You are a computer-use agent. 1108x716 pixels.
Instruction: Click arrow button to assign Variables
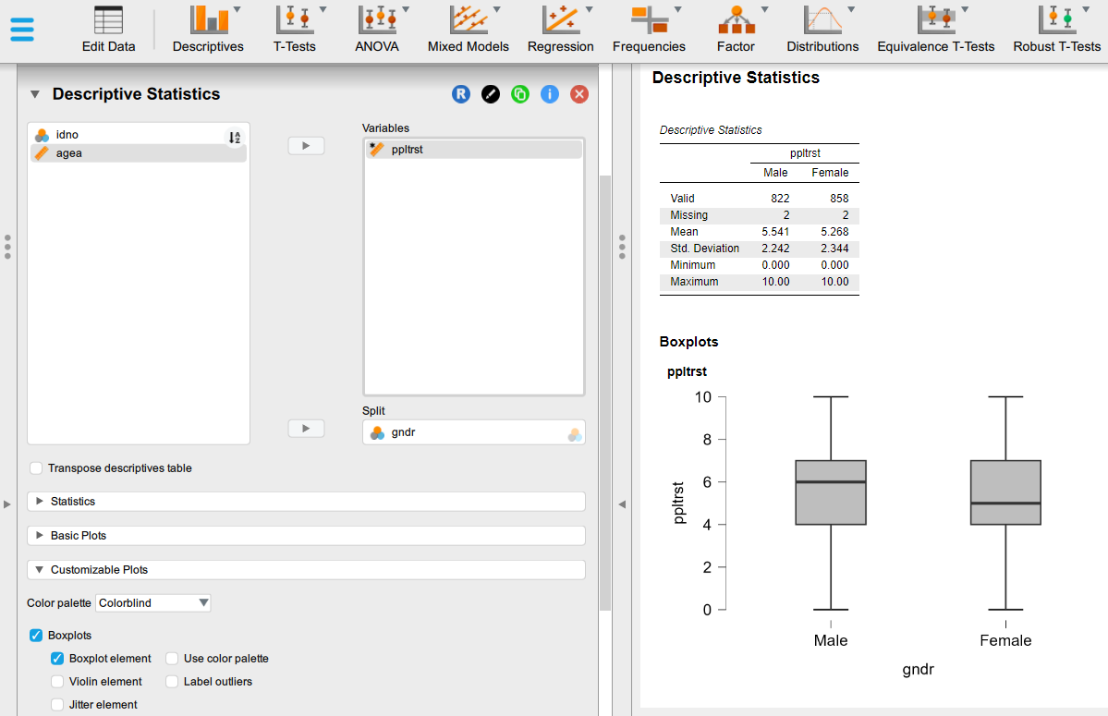[x=306, y=146]
